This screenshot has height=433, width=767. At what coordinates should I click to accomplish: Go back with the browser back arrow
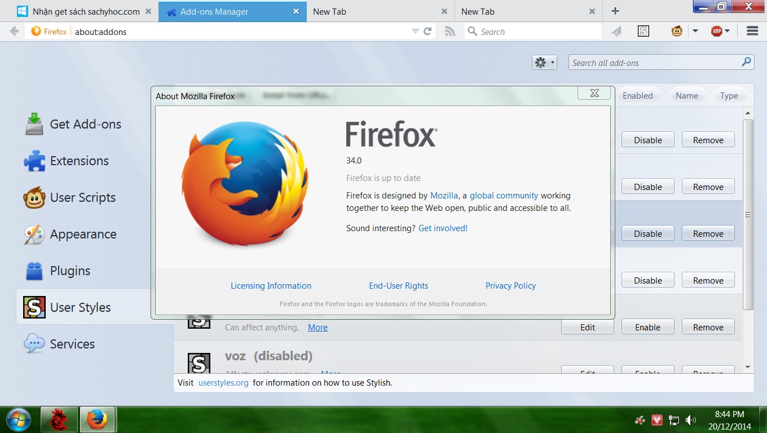[x=15, y=32]
